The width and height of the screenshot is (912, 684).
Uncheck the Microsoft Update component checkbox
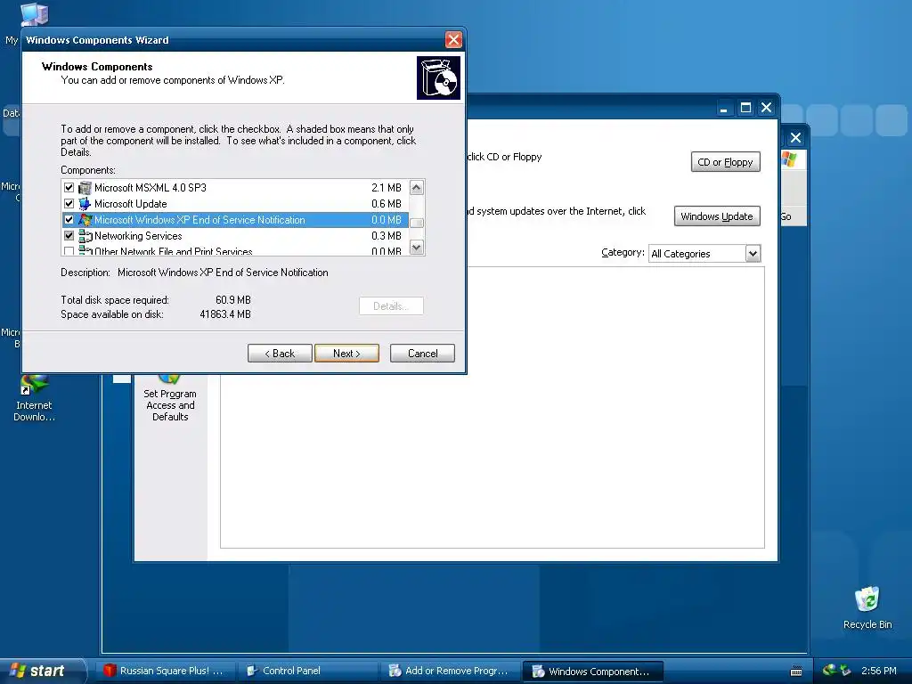pyautogui.click(x=69, y=204)
